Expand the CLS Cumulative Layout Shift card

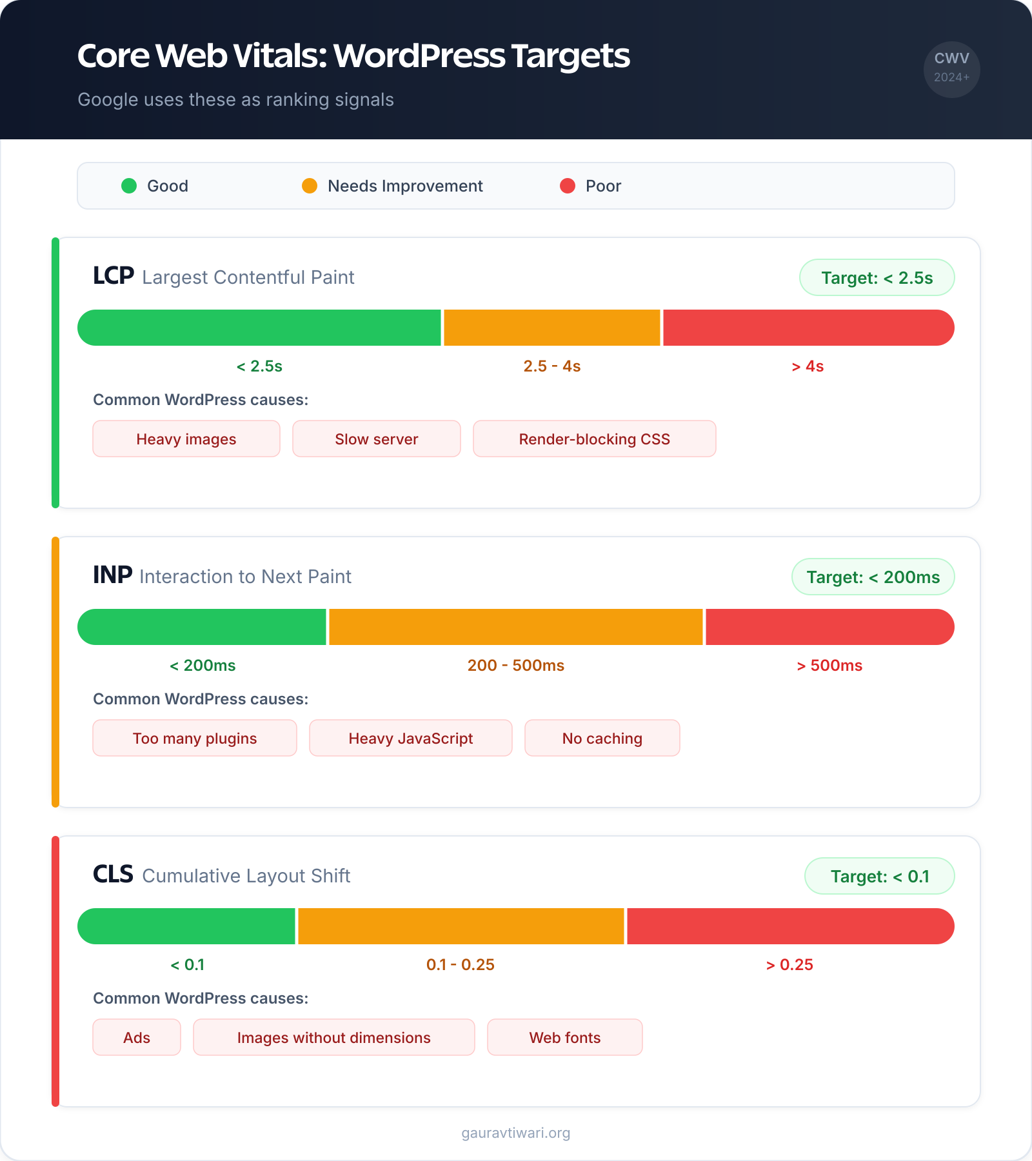coord(221,876)
